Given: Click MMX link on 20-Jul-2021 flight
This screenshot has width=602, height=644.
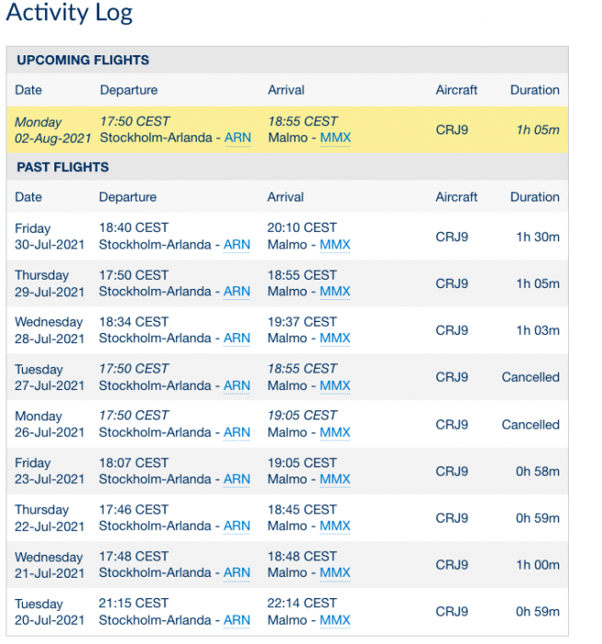Looking at the screenshot, I should click(x=335, y=620).
